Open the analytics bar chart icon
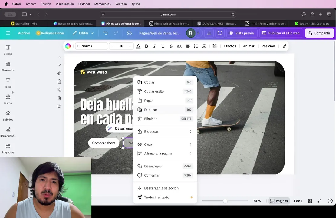 [x=209, y=33]
